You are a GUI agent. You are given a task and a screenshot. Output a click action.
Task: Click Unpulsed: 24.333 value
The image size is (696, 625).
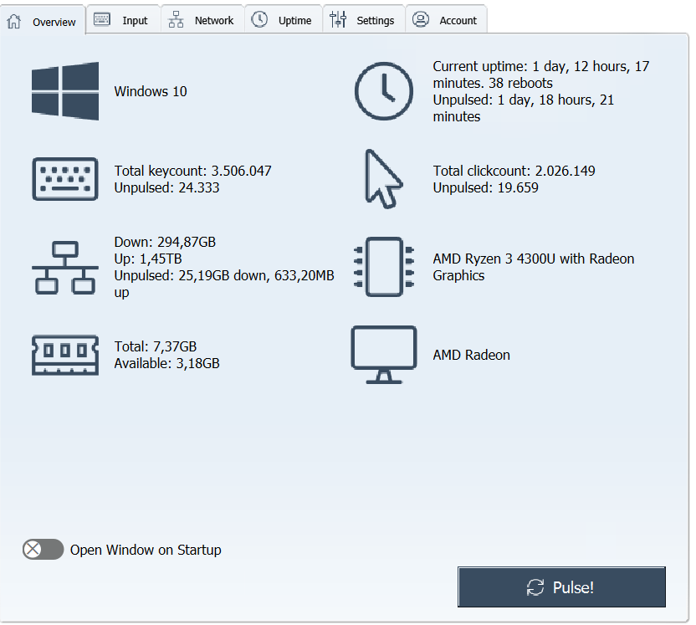(x=166, y=187)
